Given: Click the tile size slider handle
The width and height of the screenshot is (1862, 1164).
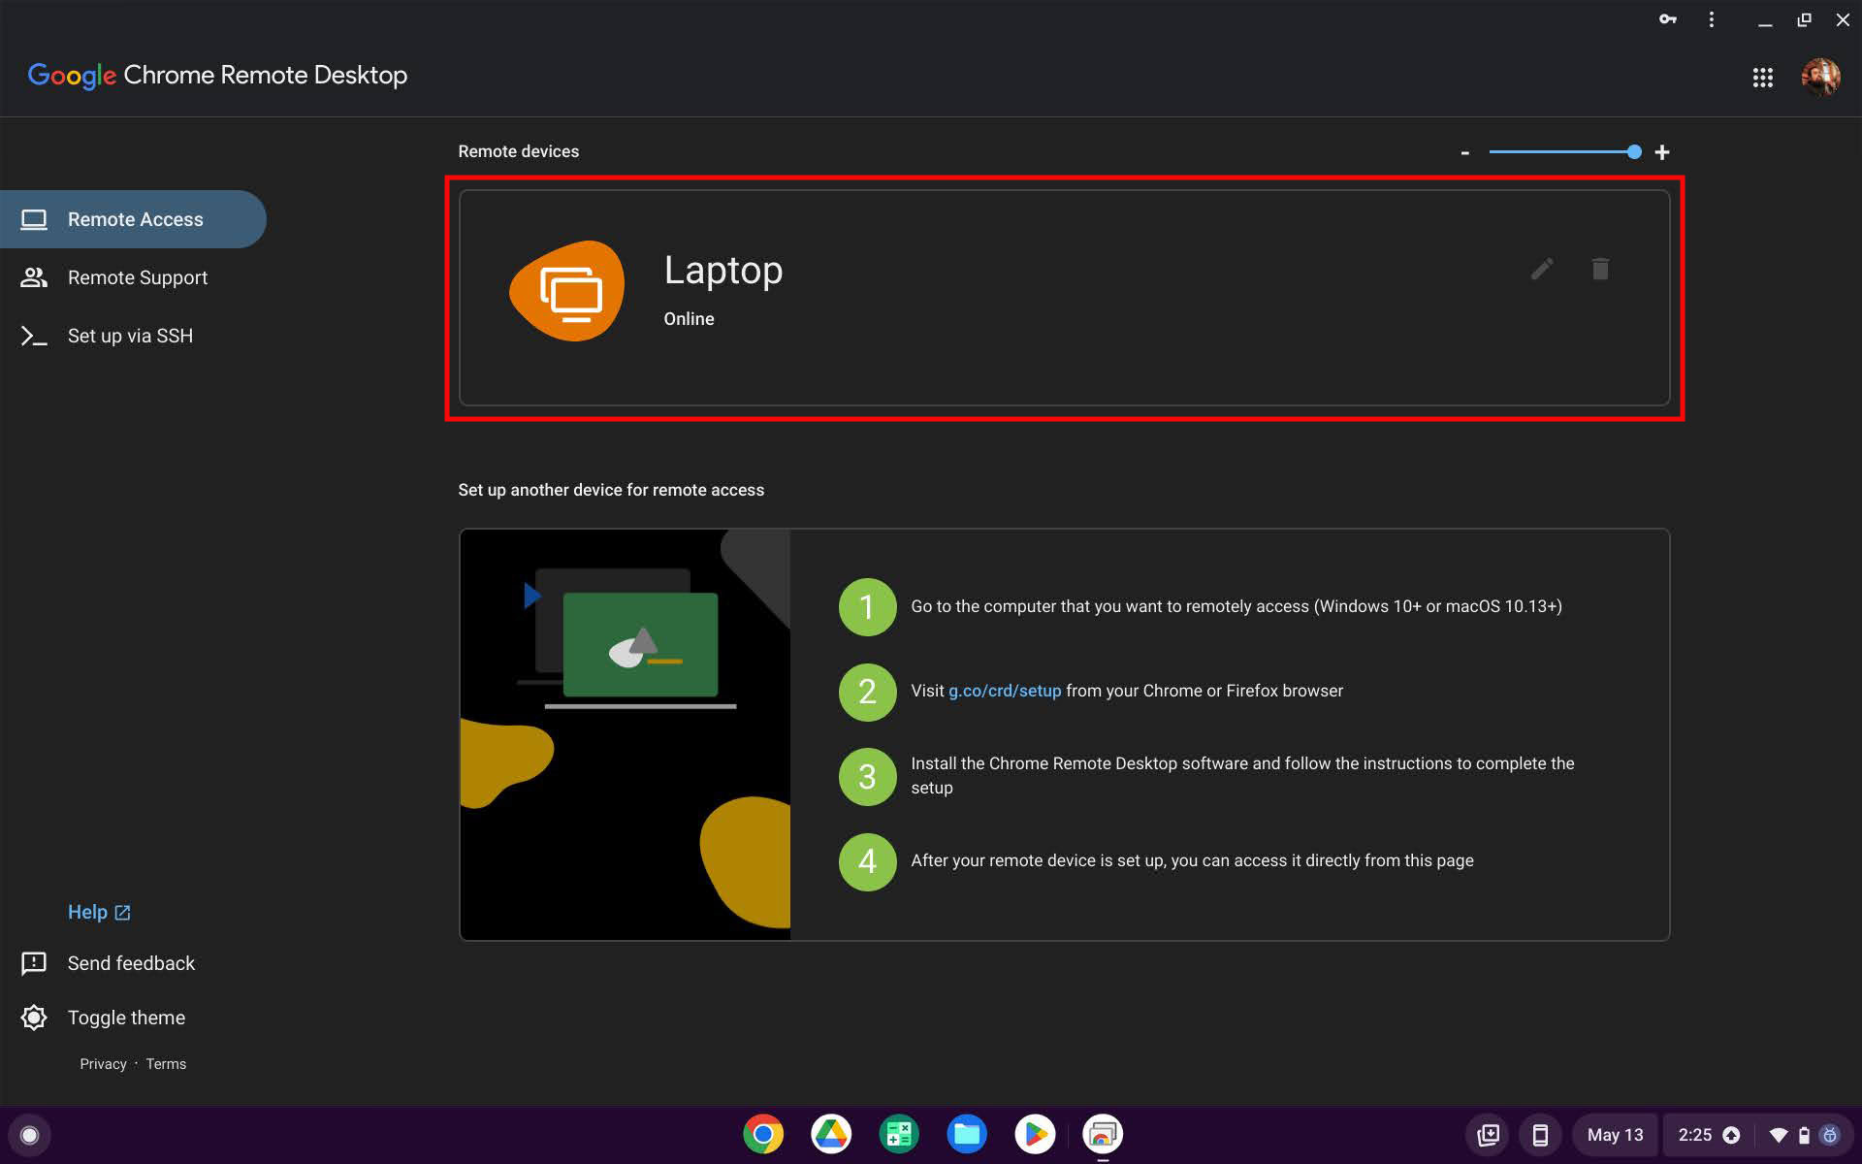Looking at the screenshot, I should click(x=1634, y=151).
